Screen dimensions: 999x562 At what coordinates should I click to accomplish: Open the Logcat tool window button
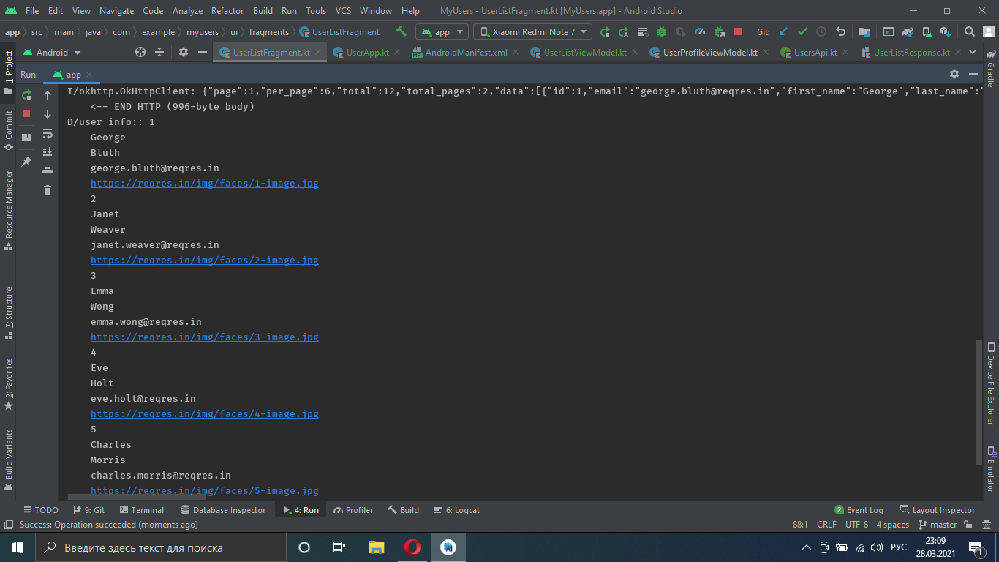[x=457, y=510]
